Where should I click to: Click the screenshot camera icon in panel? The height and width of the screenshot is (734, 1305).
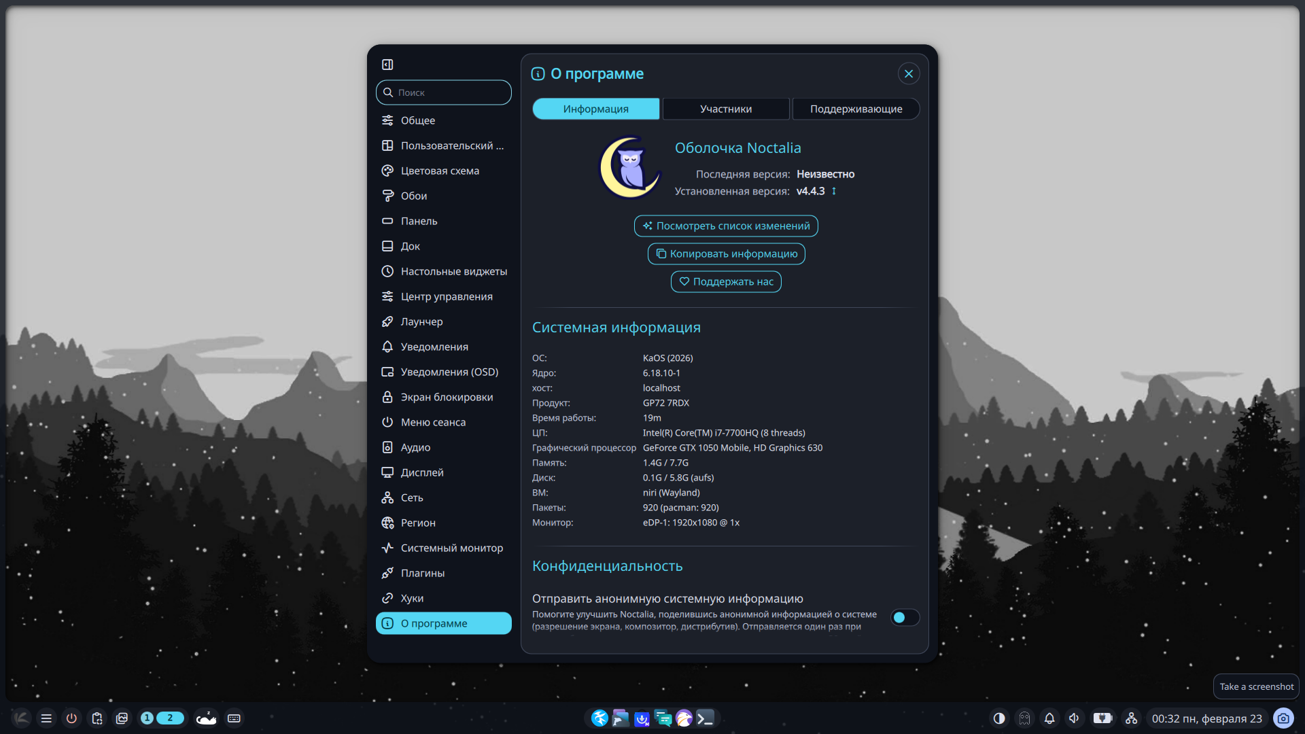1283,718
